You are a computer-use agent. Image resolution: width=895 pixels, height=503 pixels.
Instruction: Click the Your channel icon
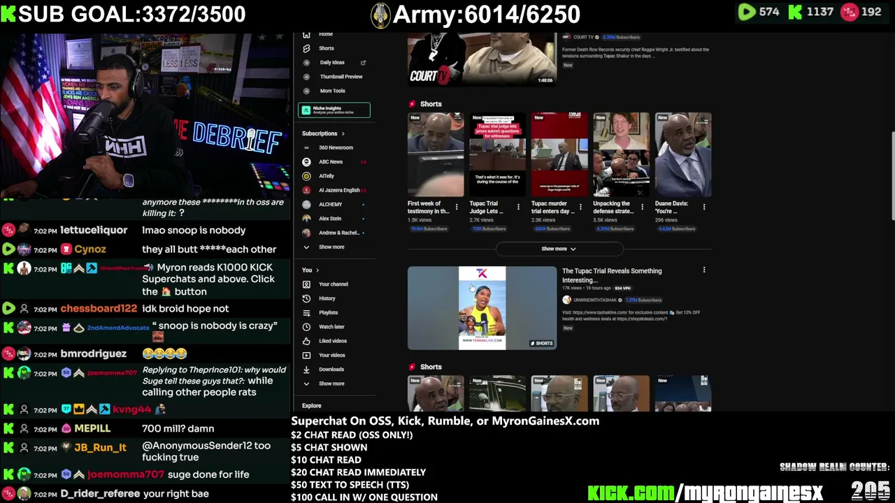coord(306,284)
